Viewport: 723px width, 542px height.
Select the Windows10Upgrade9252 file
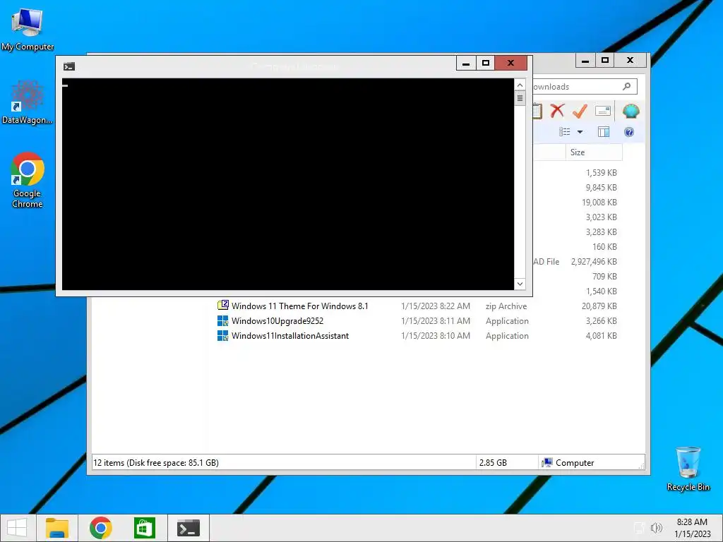(277, 321)
